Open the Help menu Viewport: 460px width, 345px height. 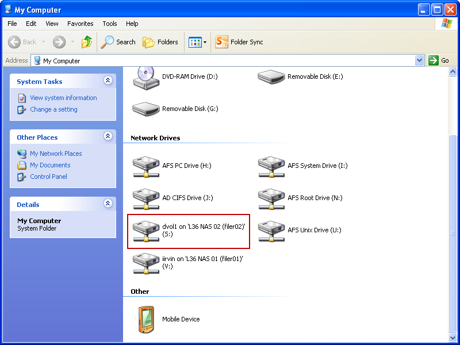click(132, 24)
